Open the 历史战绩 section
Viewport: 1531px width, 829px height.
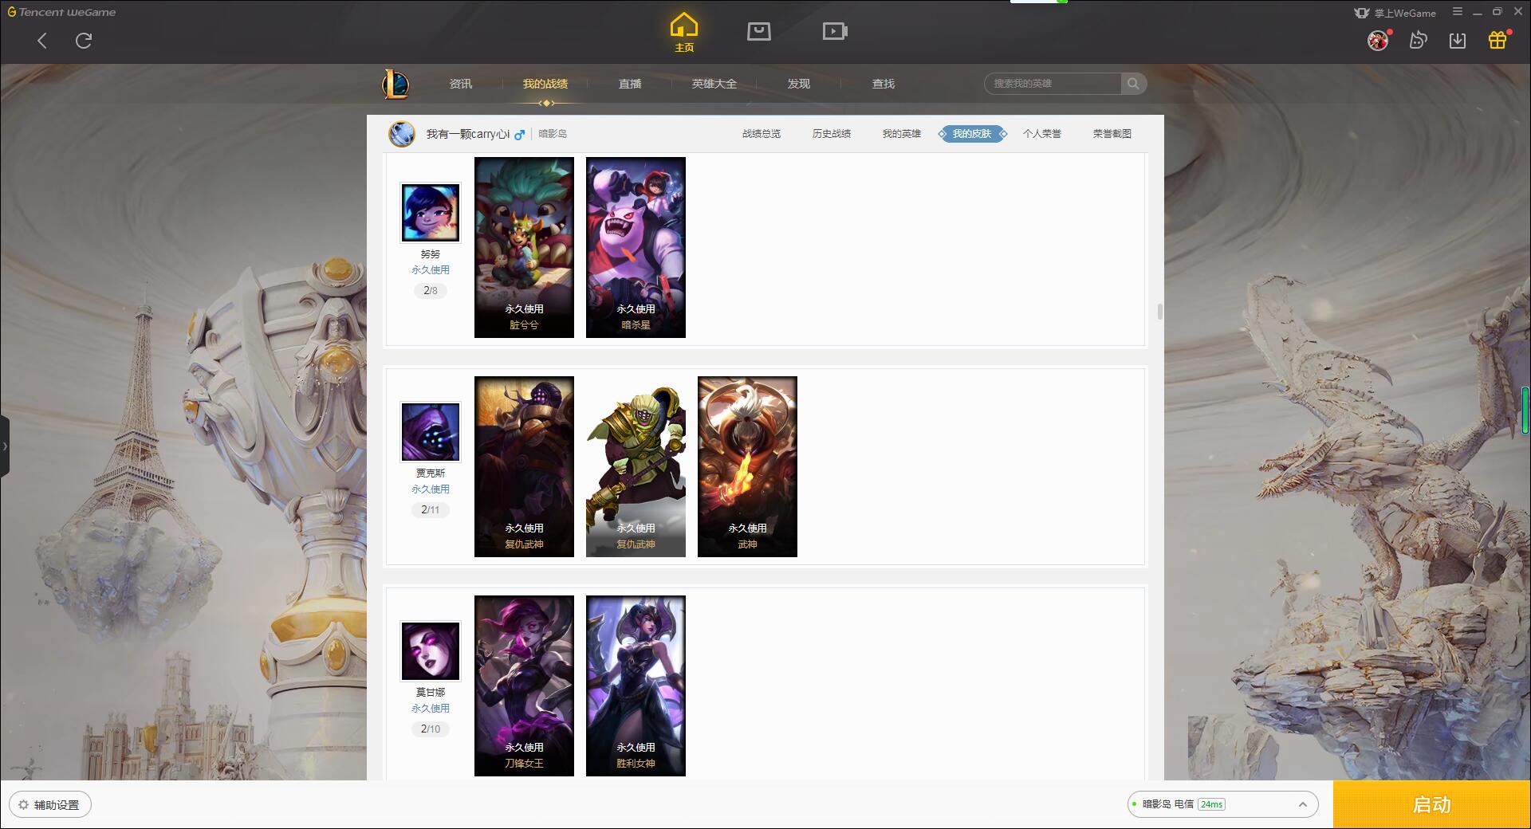coord(832,134)
